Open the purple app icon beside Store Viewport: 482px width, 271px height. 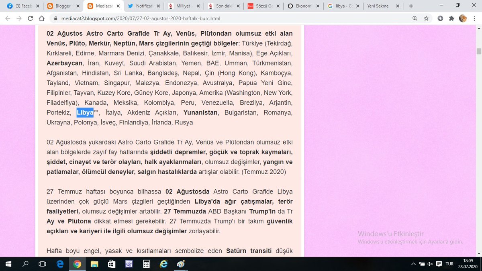point(129,264)
